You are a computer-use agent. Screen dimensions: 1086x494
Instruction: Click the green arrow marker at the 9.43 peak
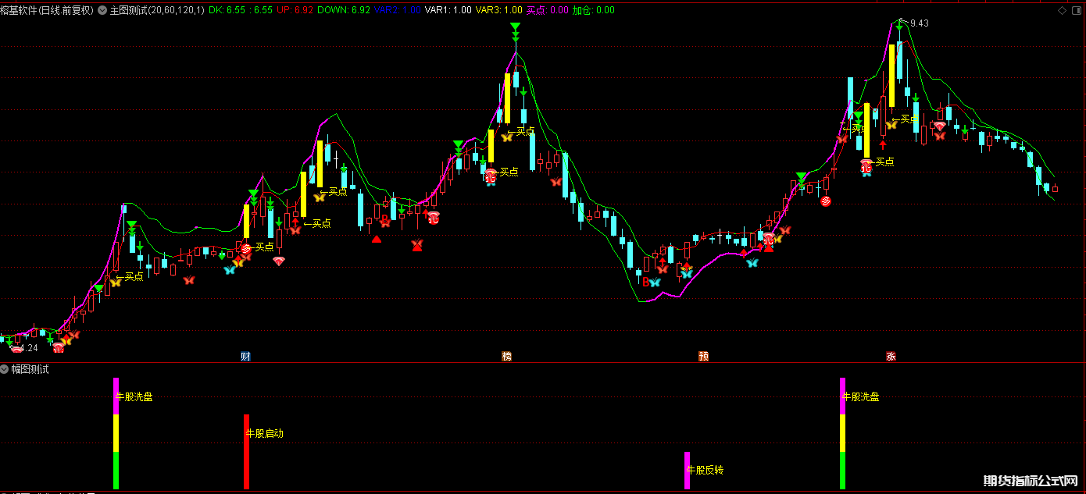pyautogui.click(x=900, y=27)
